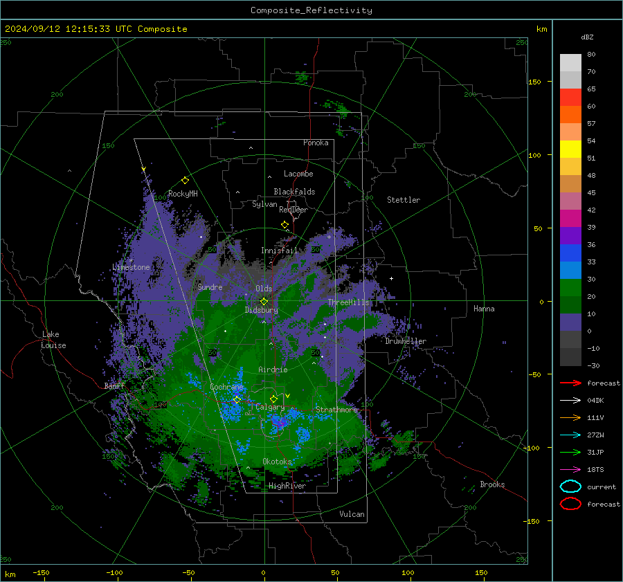The width and height of the screenshot is (623, 582).
Task: Click the white plus marker west of Hanna
Action: pyautogui.click(x=391, y=278)
